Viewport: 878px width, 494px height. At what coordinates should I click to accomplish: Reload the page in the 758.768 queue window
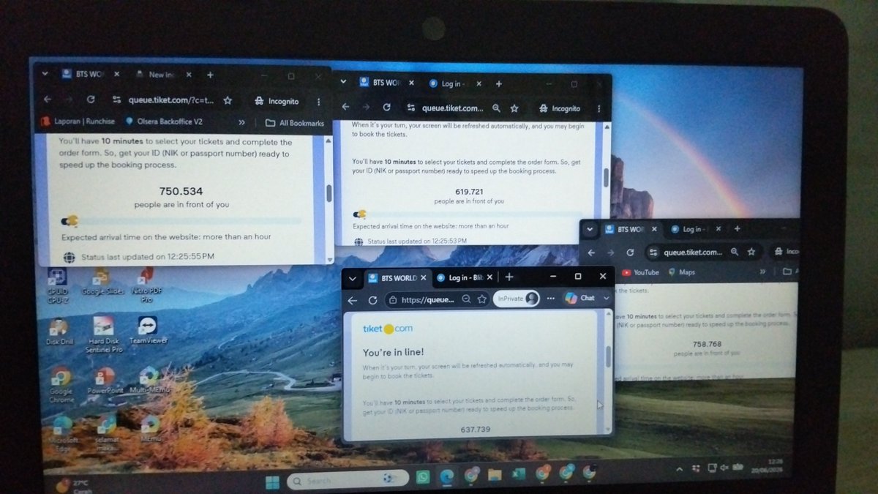click(630, 252)
